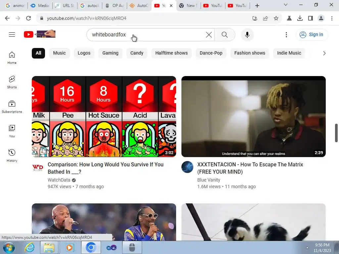Close the active YouTube tab
Image resolution: width=339 pixels, height=254 pixels.
click(171, 6)
